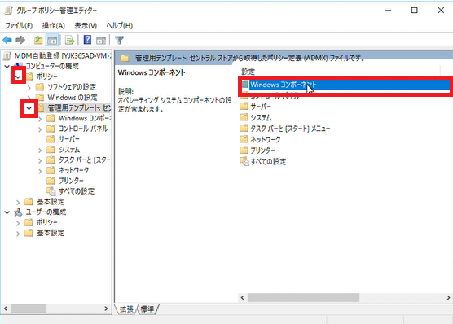Select サーバー in the settings list
This screenshot has width=453, height=324.
click(261, 107)
